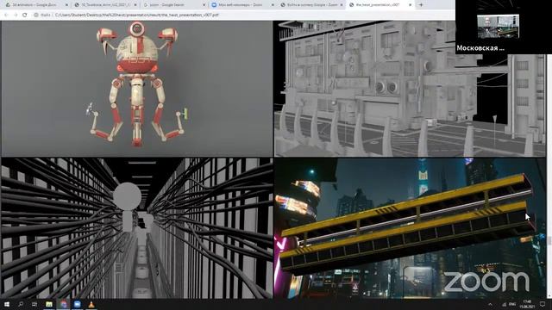Open Task View on the taskbar
The image size is (552, 310).
[34, 304]
